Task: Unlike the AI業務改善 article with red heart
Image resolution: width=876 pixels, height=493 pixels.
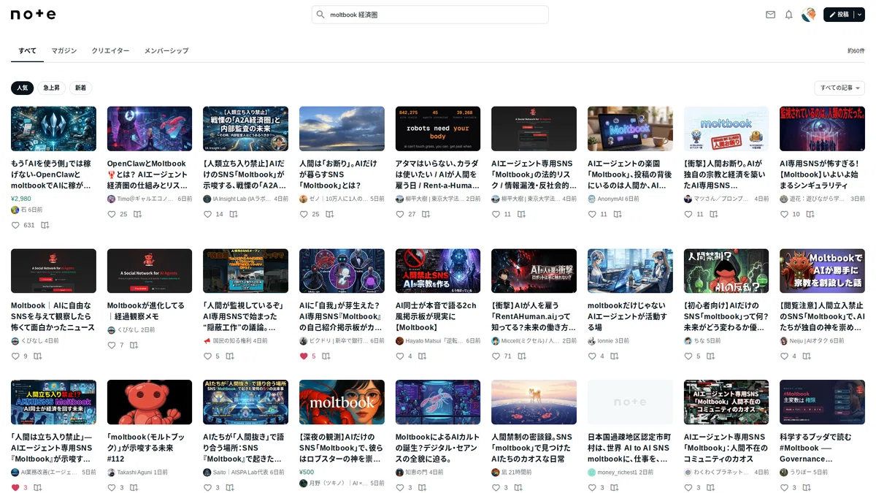Action: pyautogui.click(x=15, y=487)
